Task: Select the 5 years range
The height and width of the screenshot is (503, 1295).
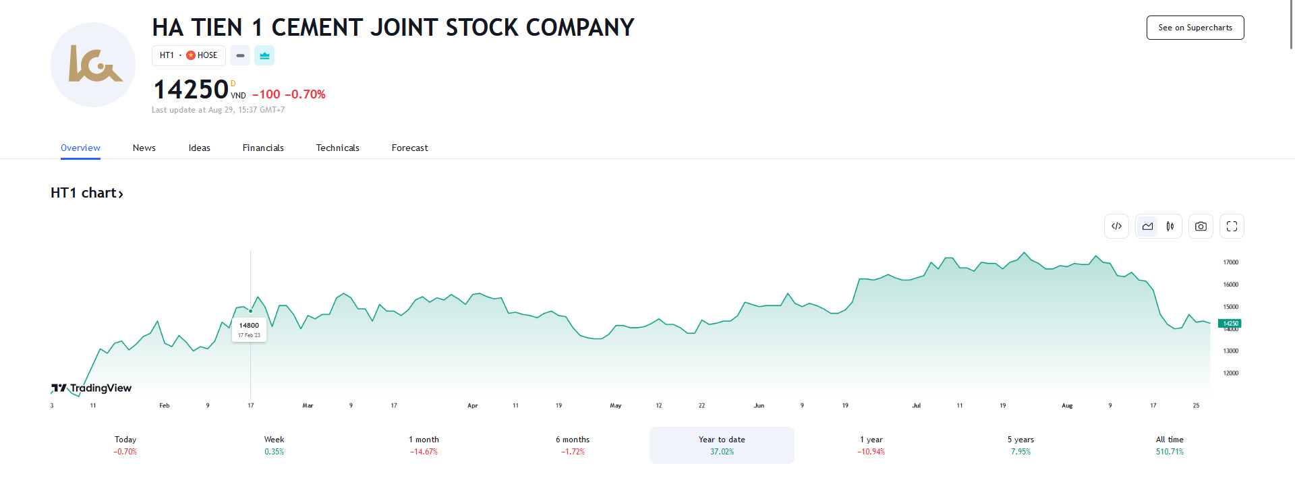Action: coord(1020,445)
